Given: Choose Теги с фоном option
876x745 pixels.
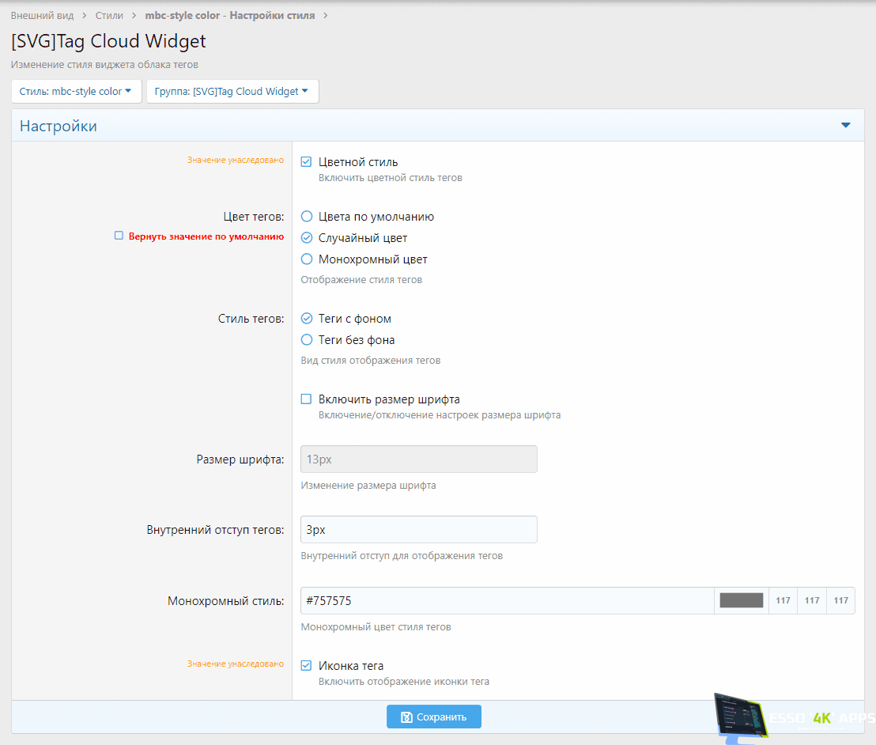Looking at the screenshot, I should (x=307, y=319).
